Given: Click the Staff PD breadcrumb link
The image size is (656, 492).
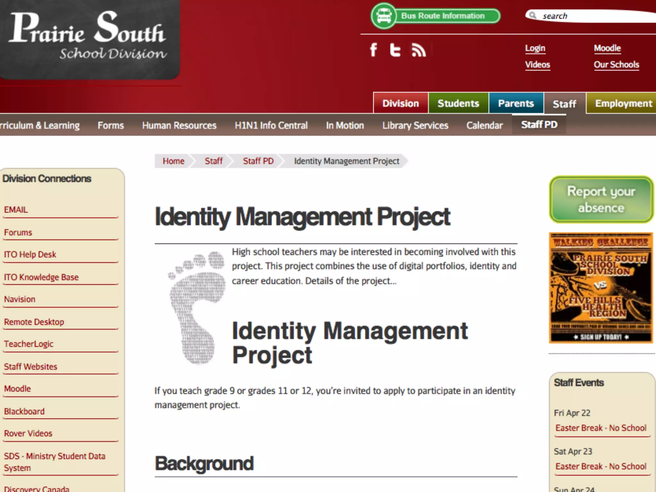Looking at the screenshot, I should coord(258,161).
